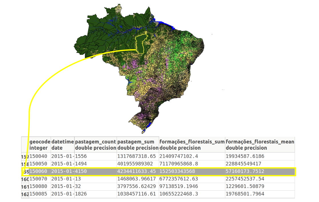Select florestais_mean value 19768501.7964
Screen dimensions: 319x202
tap(245, 194)
